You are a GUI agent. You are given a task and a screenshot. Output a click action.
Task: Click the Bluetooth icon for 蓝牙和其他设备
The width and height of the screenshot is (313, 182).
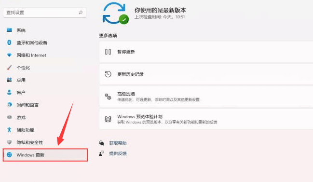9,42
